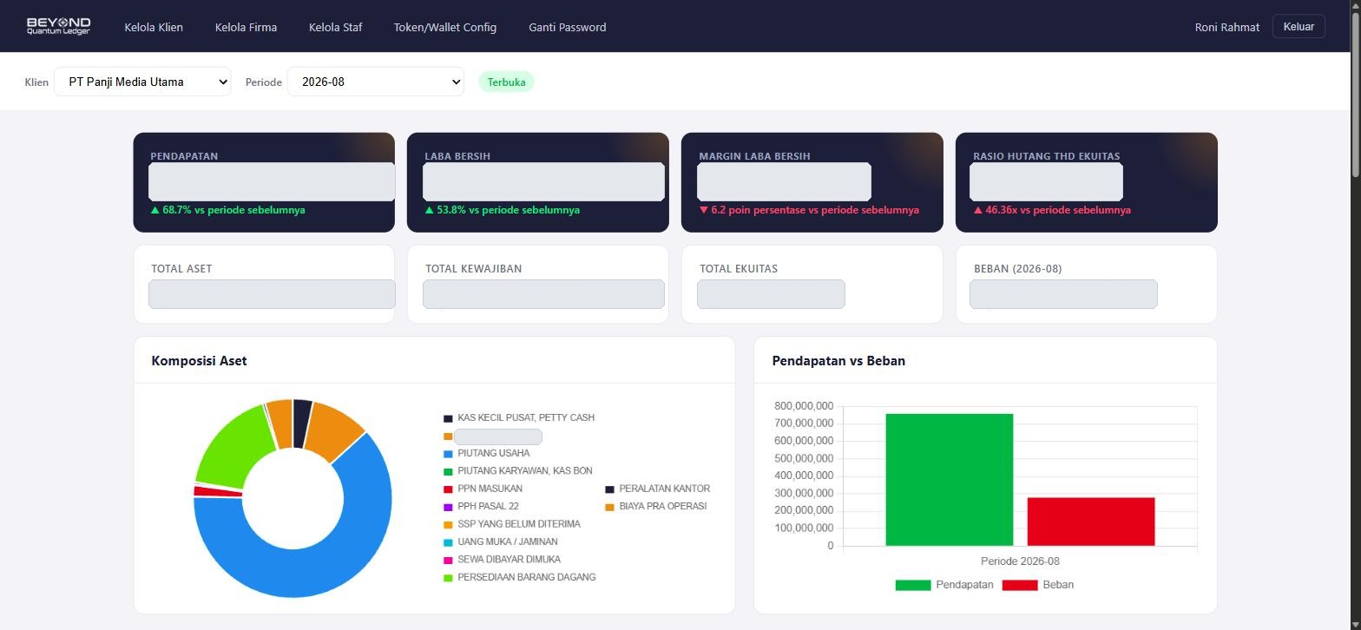Click the 800,000,000 axis value
This screenshot has width=1361, height=630.
[x=803, y=406]
